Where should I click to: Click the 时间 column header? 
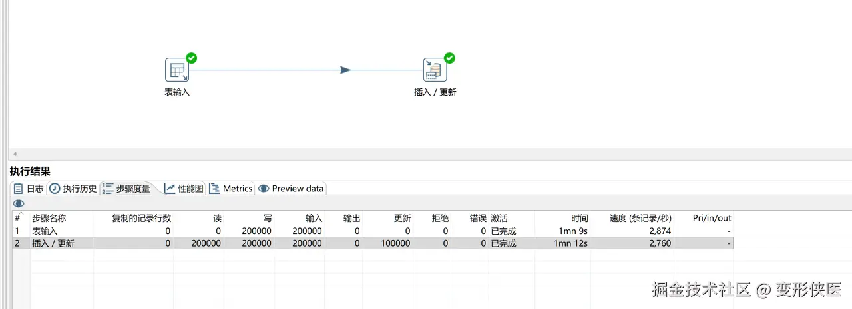[562, 218]
